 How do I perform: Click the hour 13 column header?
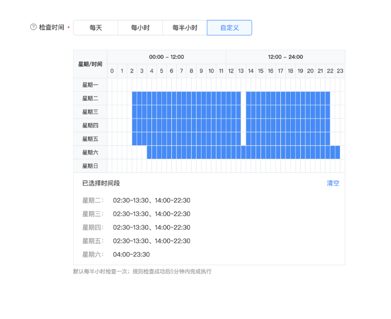[x=241, y=71]
